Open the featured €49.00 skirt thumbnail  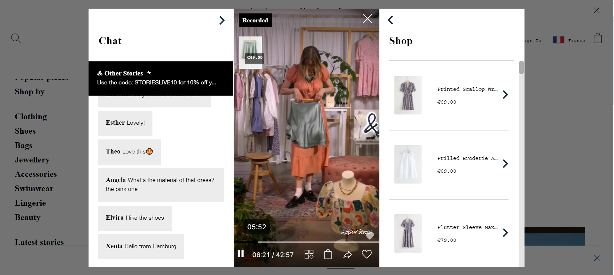[250, 52]
